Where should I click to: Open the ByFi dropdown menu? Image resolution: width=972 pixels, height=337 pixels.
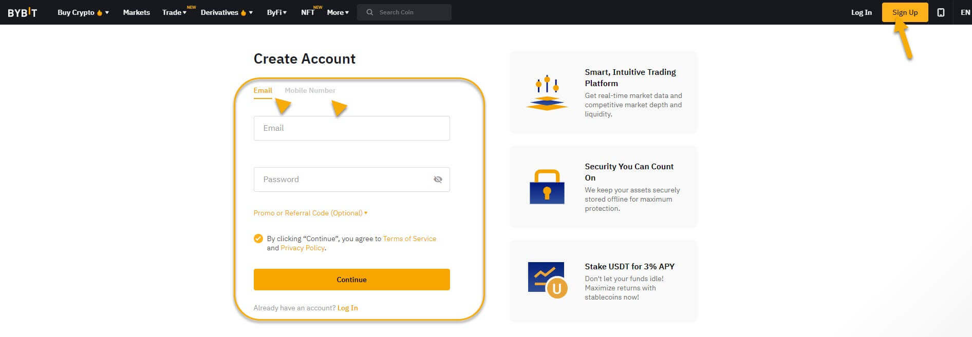pos(276,12)
